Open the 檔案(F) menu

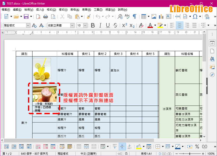coord(6,10)
